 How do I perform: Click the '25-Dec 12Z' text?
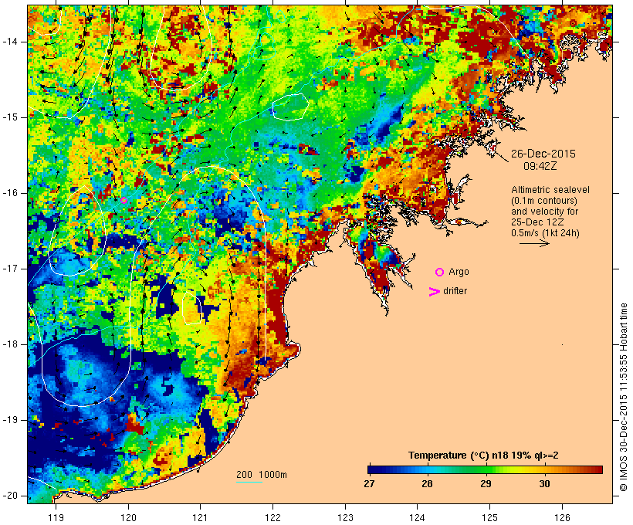537,222
